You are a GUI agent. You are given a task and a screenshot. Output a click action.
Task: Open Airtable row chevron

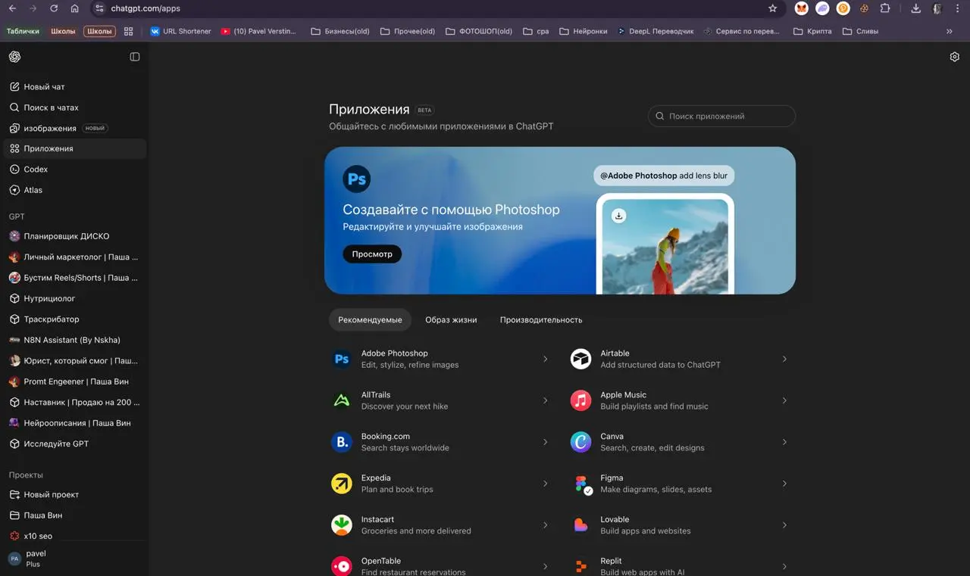click(784, 359)
